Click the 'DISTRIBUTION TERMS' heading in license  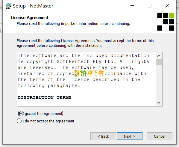coord(44,97)
